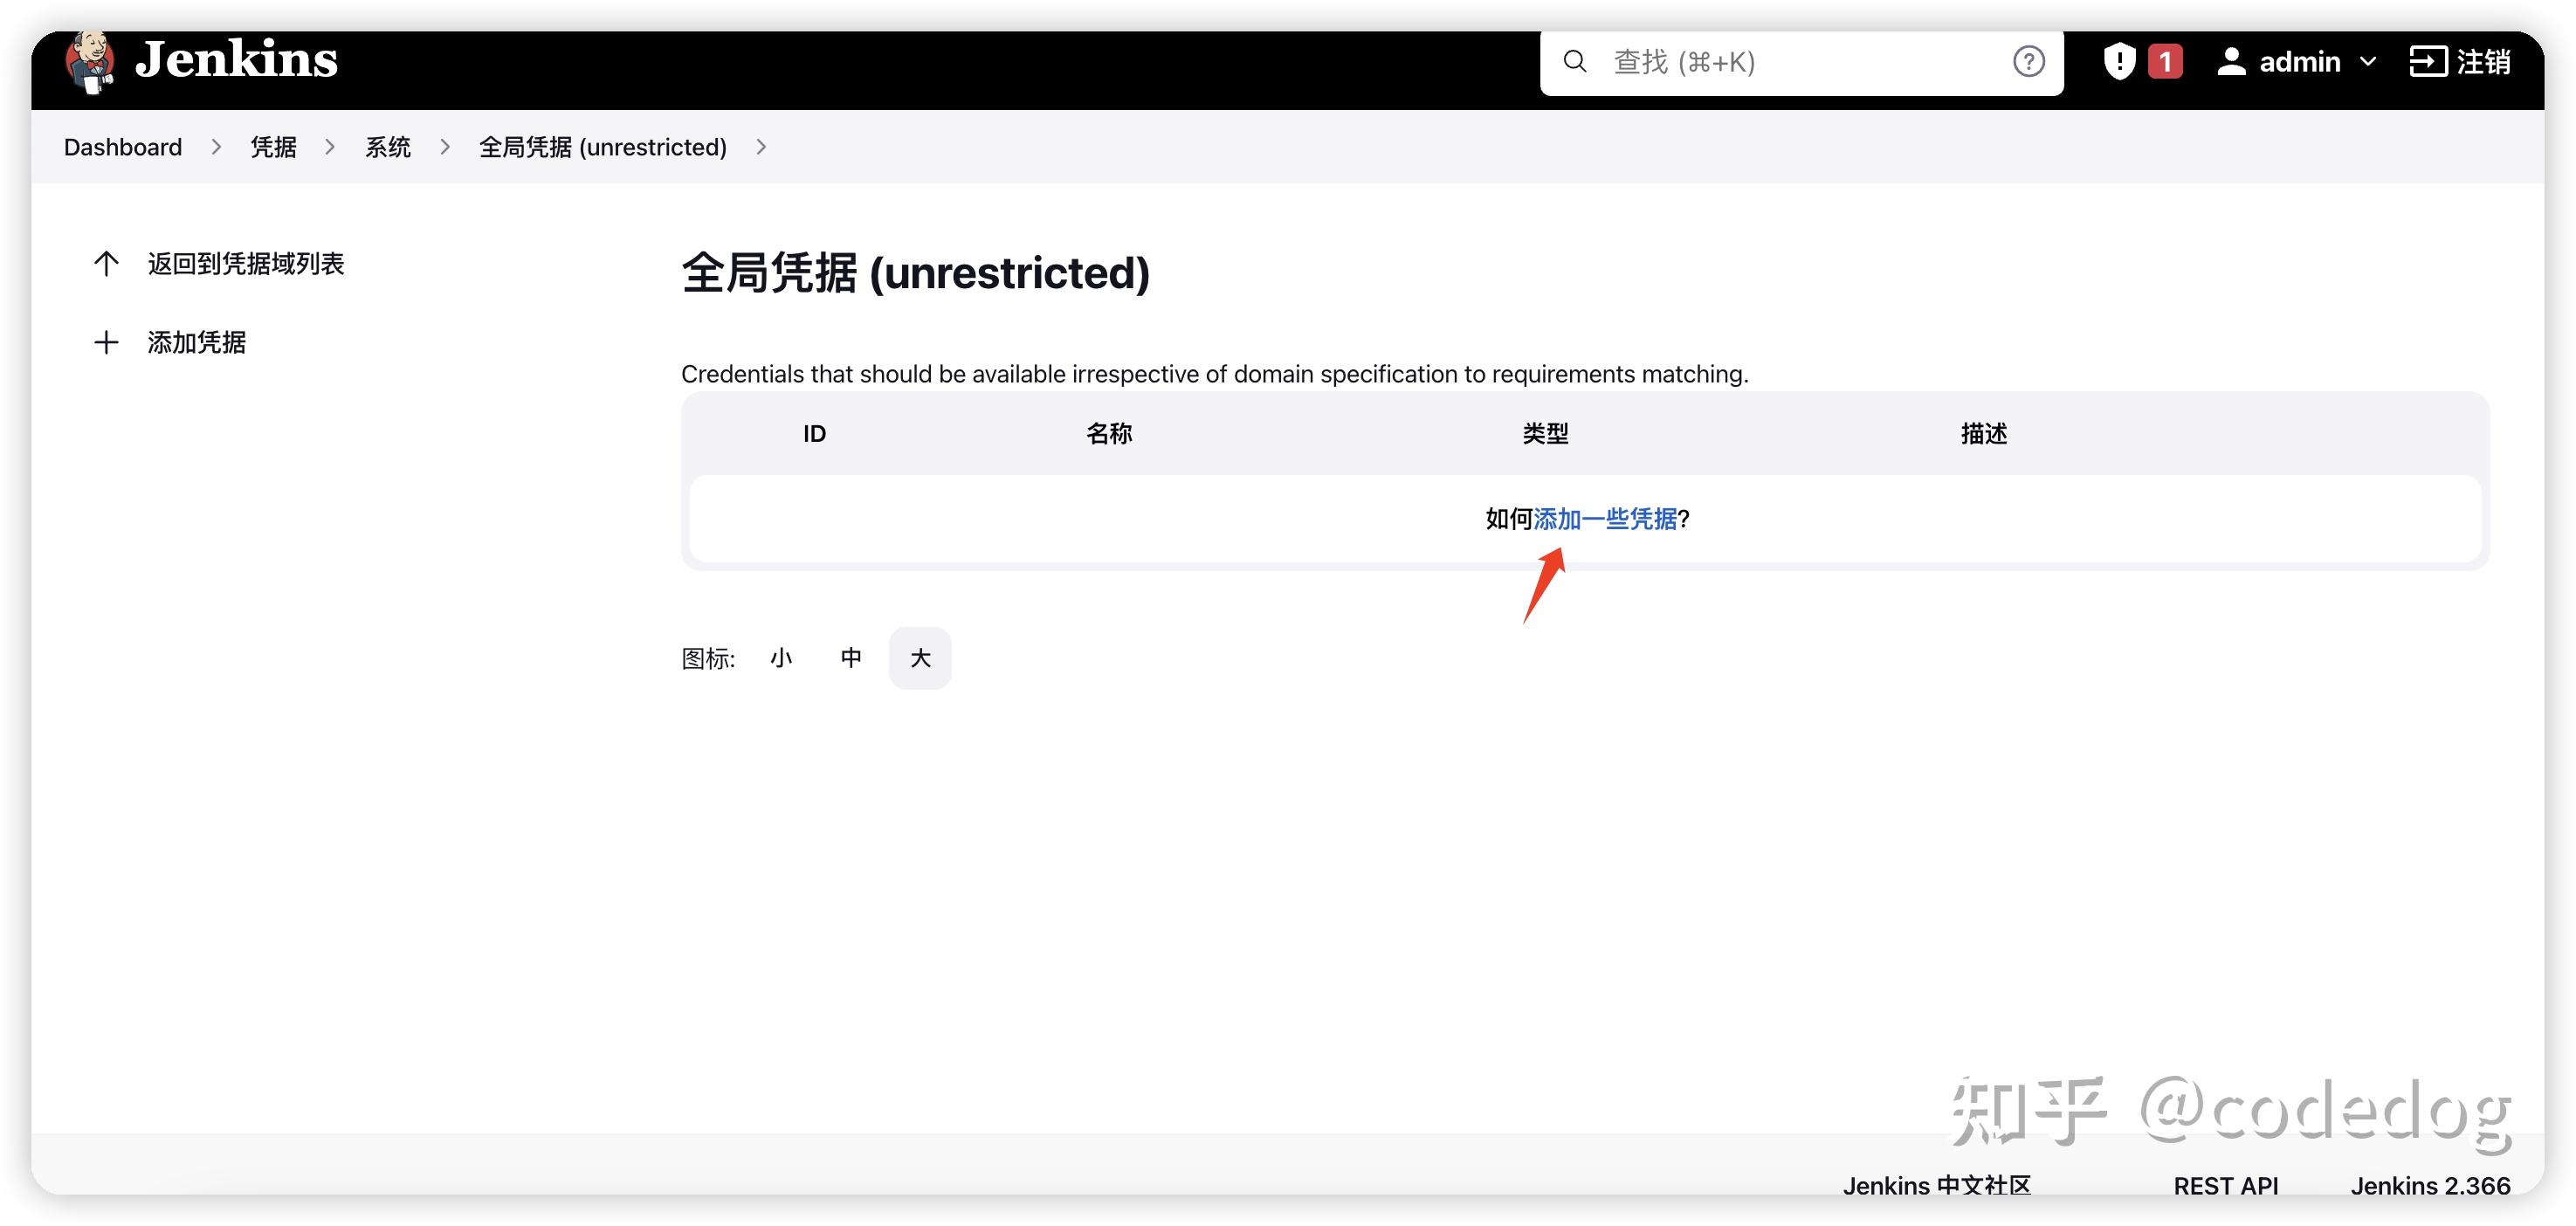
Task: Go to 凭据 breadcrumb item
Action: pyautogui.click(x=273, y=147)
